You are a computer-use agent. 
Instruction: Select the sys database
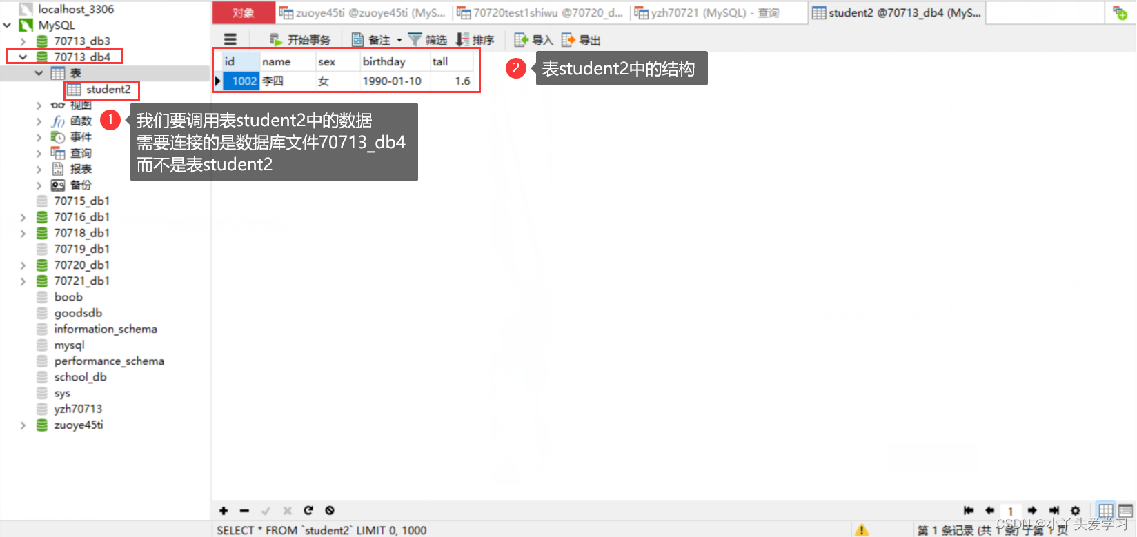[62, 394]
